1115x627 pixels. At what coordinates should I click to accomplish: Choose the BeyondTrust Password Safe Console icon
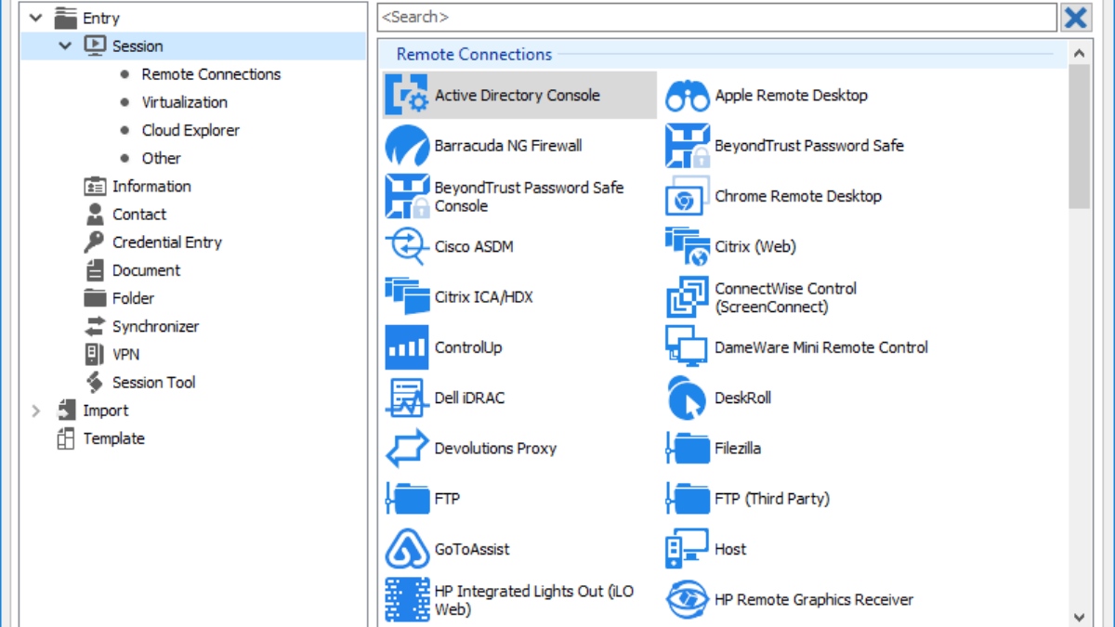407,196
